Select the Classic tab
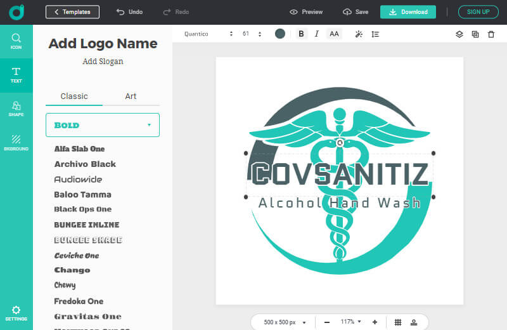Screen dimensions: 507x330 [x=74, y=96]
